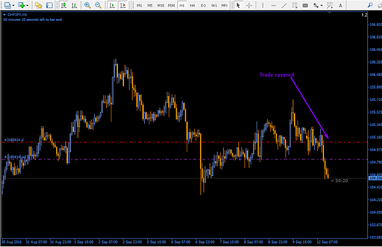This screenshot has height=247, width=382.
Task: Click the 104.050 price scale value
Action: point(376,212)
